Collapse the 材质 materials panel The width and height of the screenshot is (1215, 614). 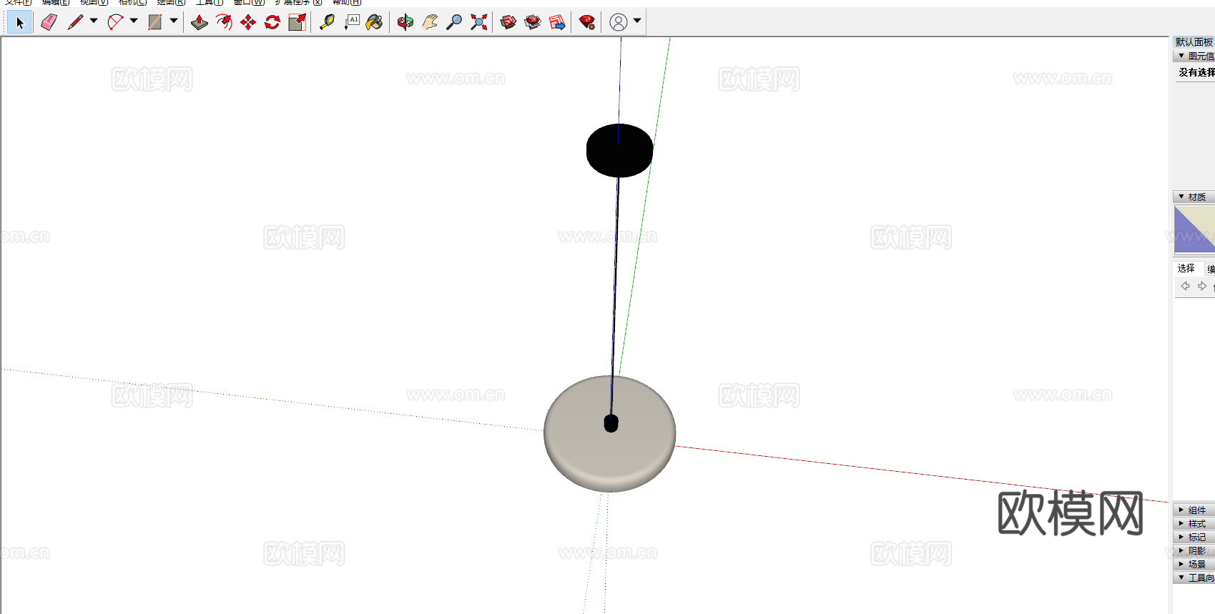(1181, 197)
